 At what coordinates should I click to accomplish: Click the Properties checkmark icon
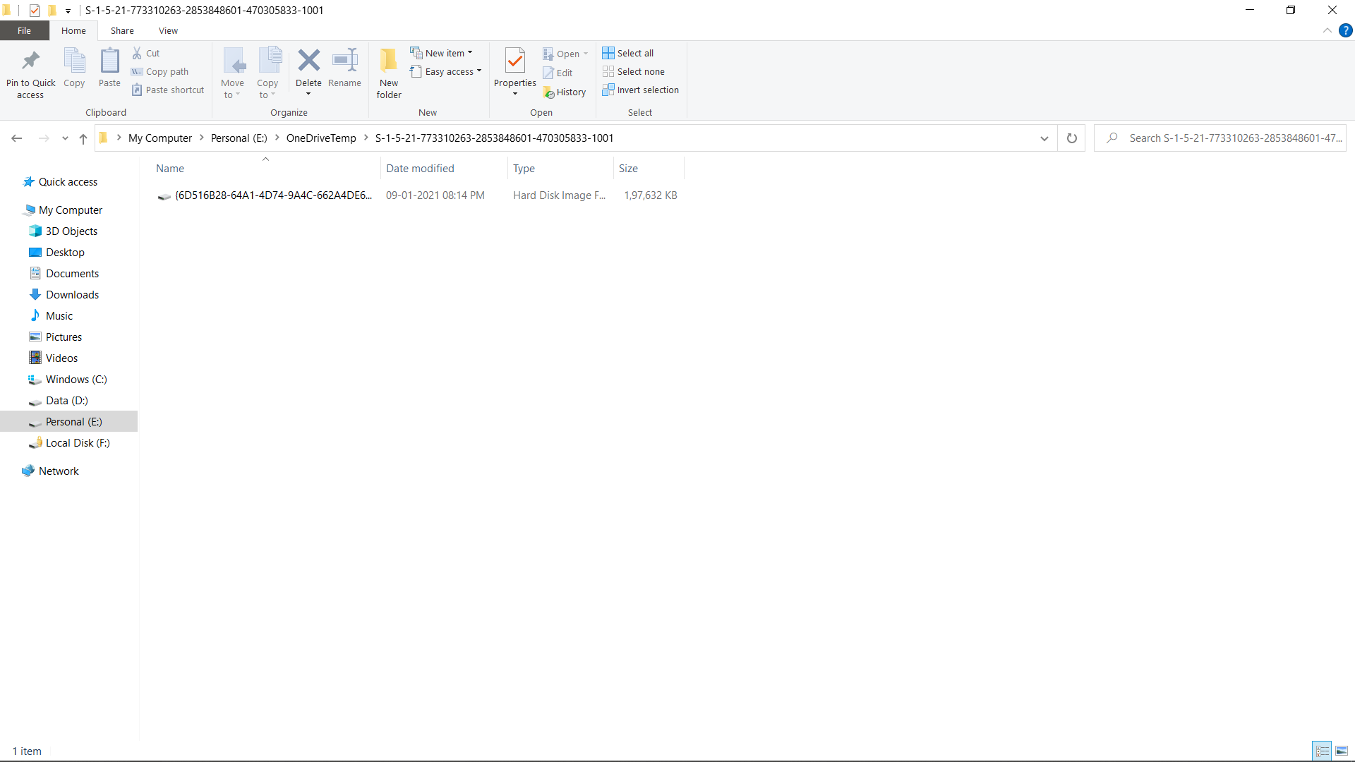(x=515, y=61)
